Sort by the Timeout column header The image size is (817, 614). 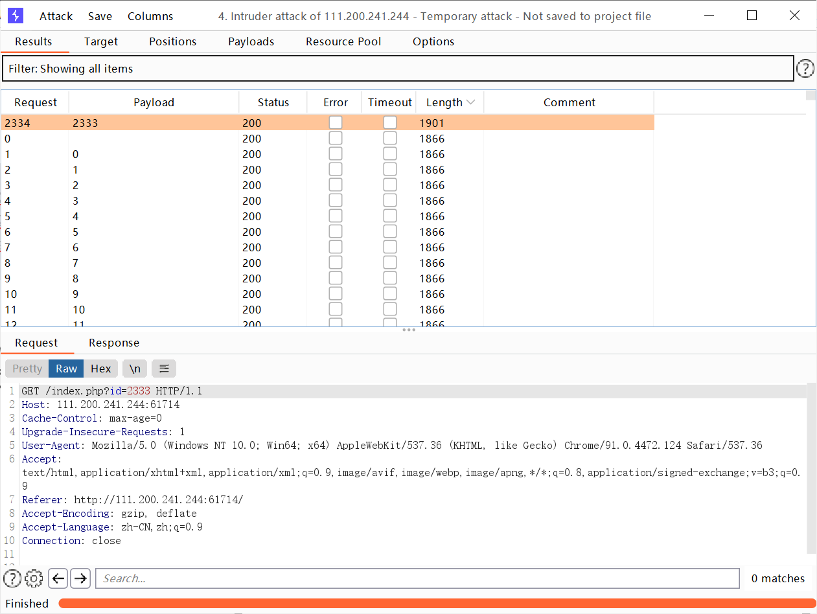(390, 102)
